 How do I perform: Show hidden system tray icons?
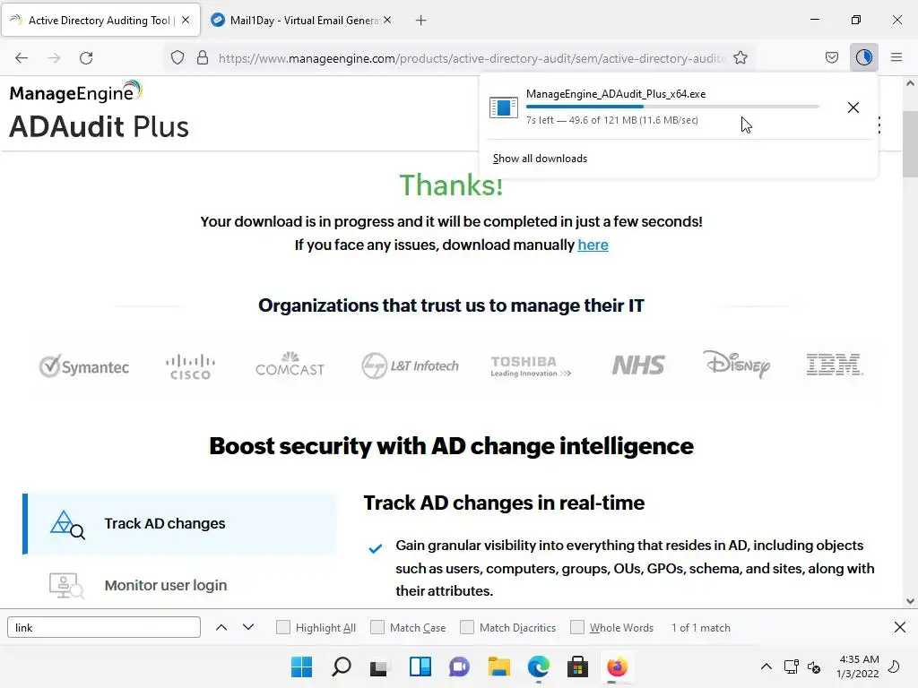tap(766, 666)
